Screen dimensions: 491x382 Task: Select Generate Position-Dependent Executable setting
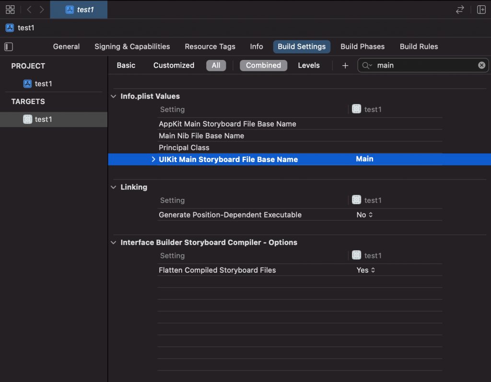click(x=230, y=215)
